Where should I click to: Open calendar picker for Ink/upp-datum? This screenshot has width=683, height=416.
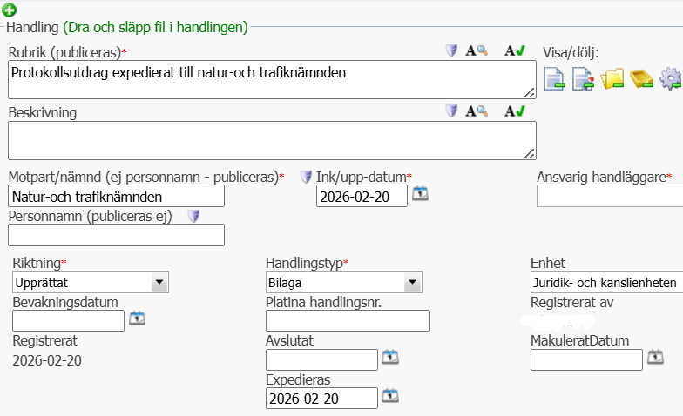[x=420, y=194]
